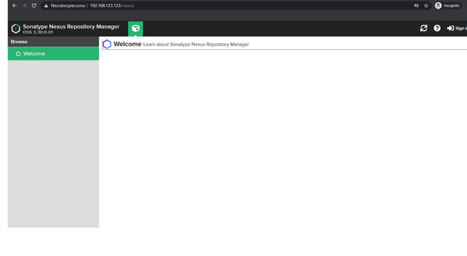The height and width of the screenshot is (256, 467).
Task: Reload the page with browser refresh icon
Action: coord(34,5)
